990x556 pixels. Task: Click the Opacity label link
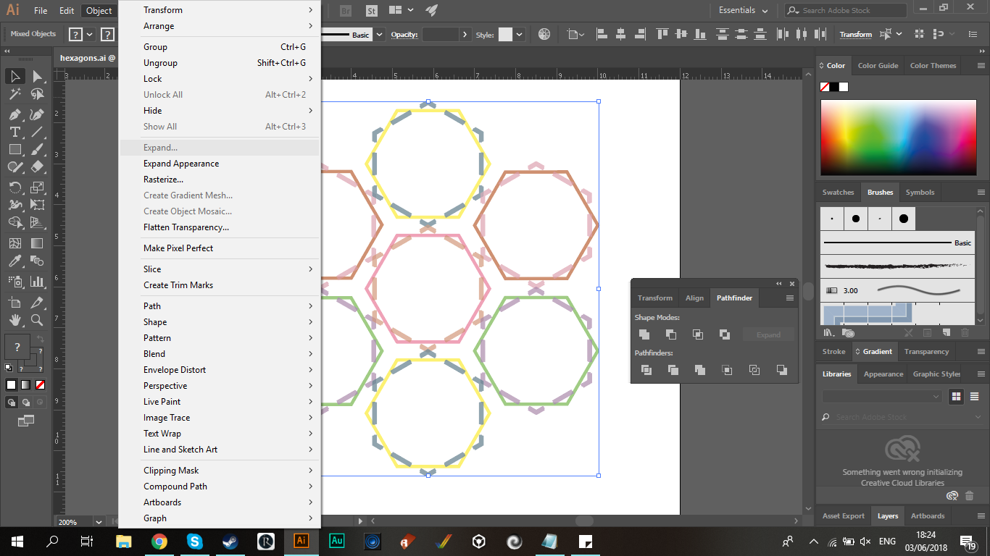[404, 35]
